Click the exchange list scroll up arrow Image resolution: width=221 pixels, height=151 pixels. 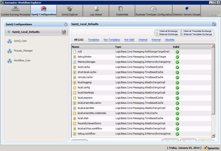pos(213,46)
